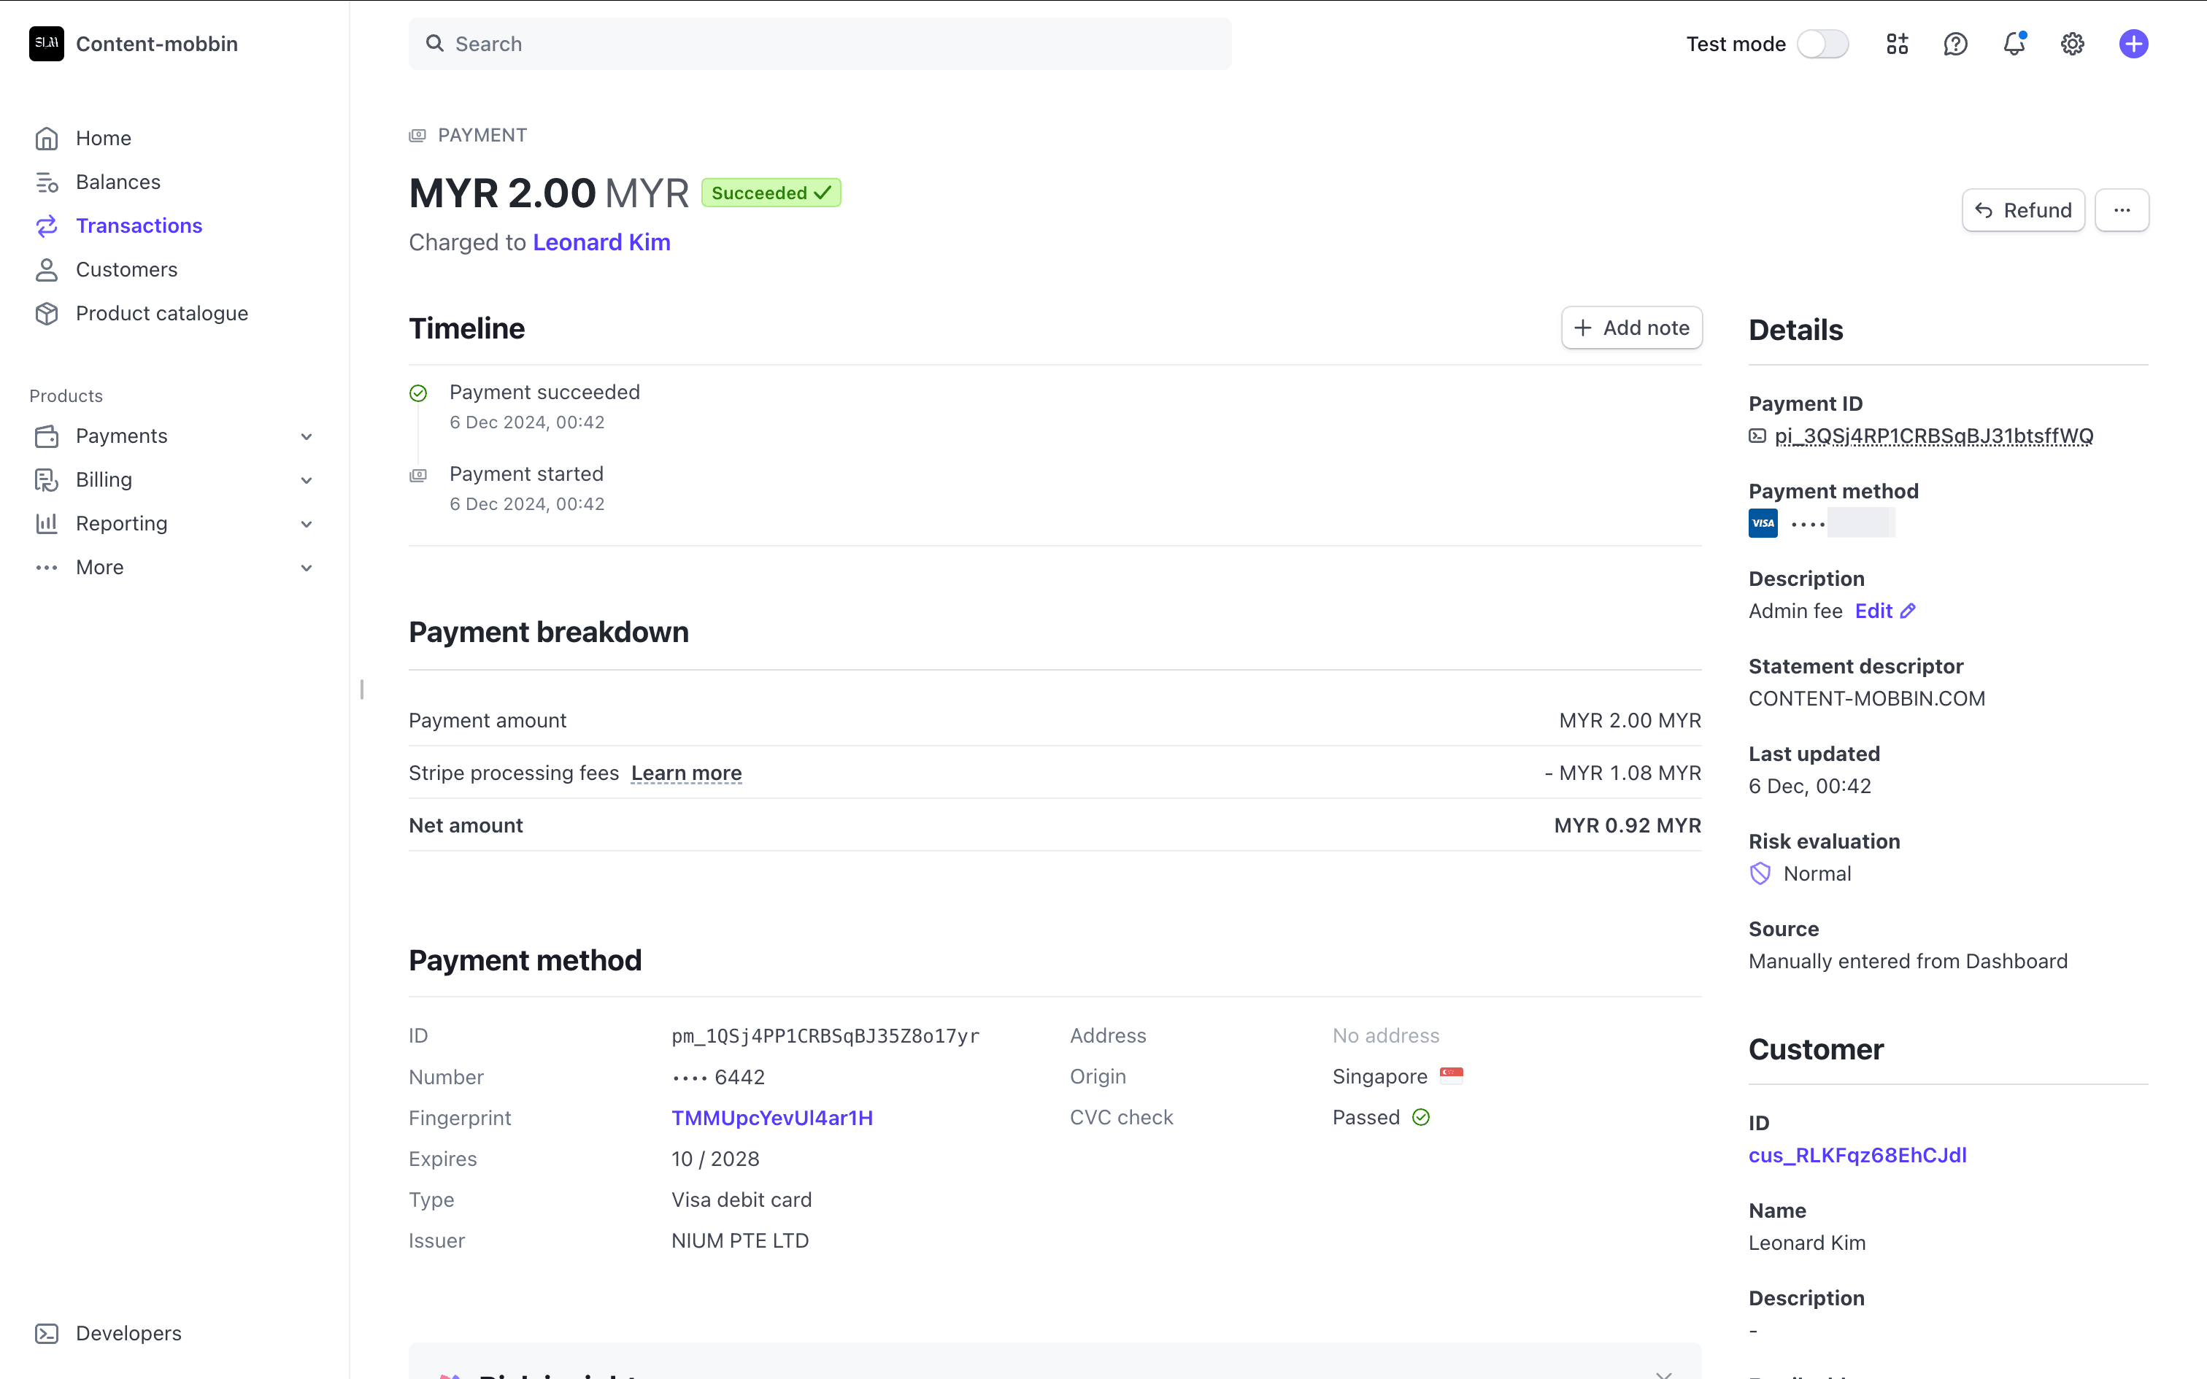Click the apps grid icon in header
Screen dimensions: 2207x1379
pyautogui.click(x=1897, y=44)
